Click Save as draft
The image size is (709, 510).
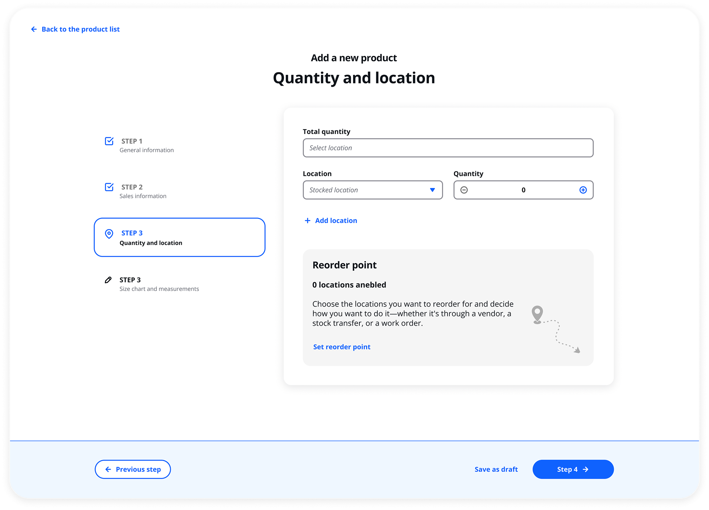(496, 469)
